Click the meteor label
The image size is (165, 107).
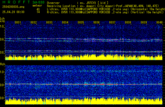[37, 5]
